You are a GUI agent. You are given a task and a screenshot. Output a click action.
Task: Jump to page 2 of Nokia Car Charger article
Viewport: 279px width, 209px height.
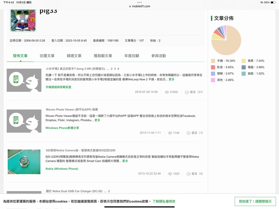(x=109, y=191)
